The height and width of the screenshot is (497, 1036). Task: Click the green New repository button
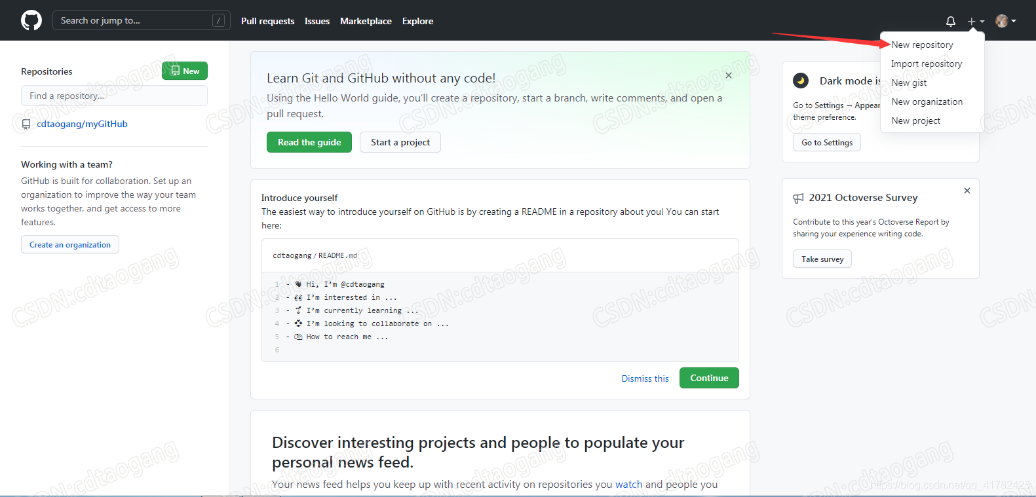pyautogui.click(x=185, y=71)
